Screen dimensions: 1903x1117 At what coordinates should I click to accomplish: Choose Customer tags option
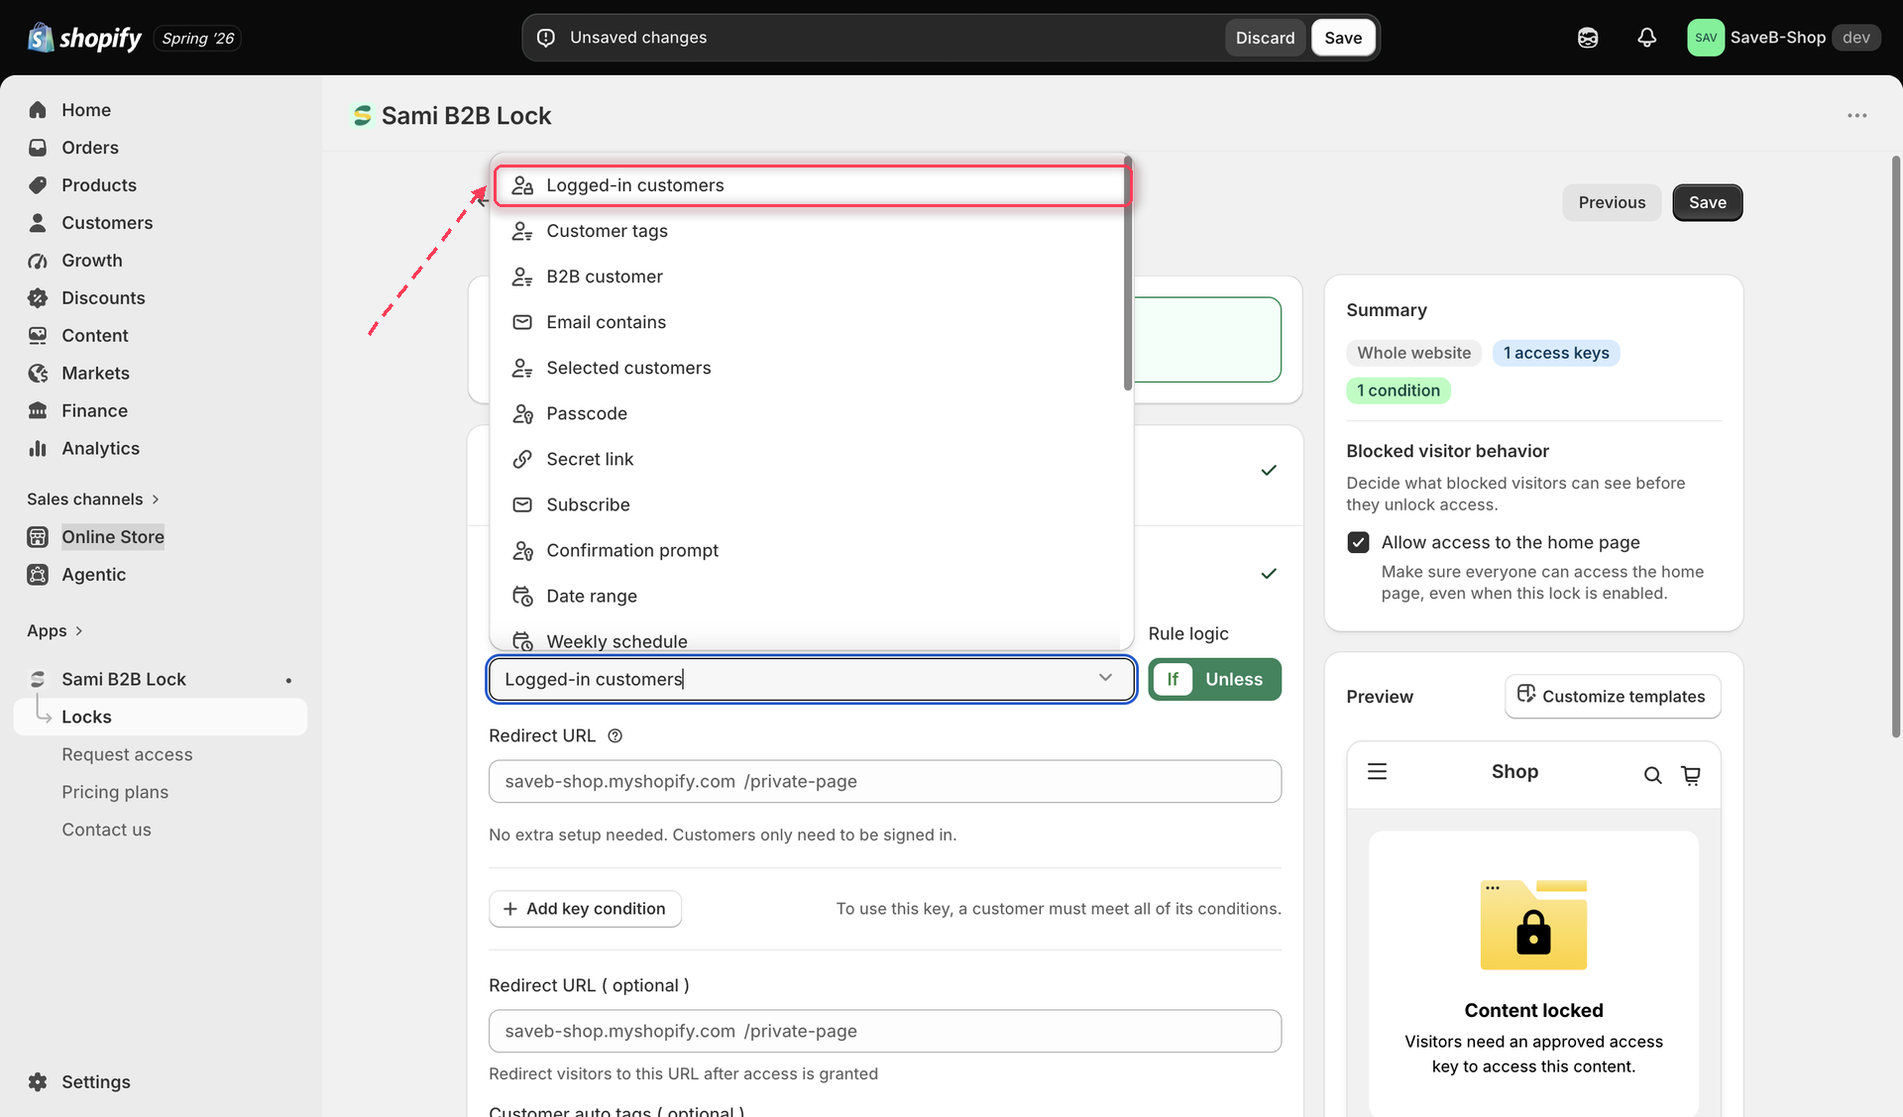(809, 231)
